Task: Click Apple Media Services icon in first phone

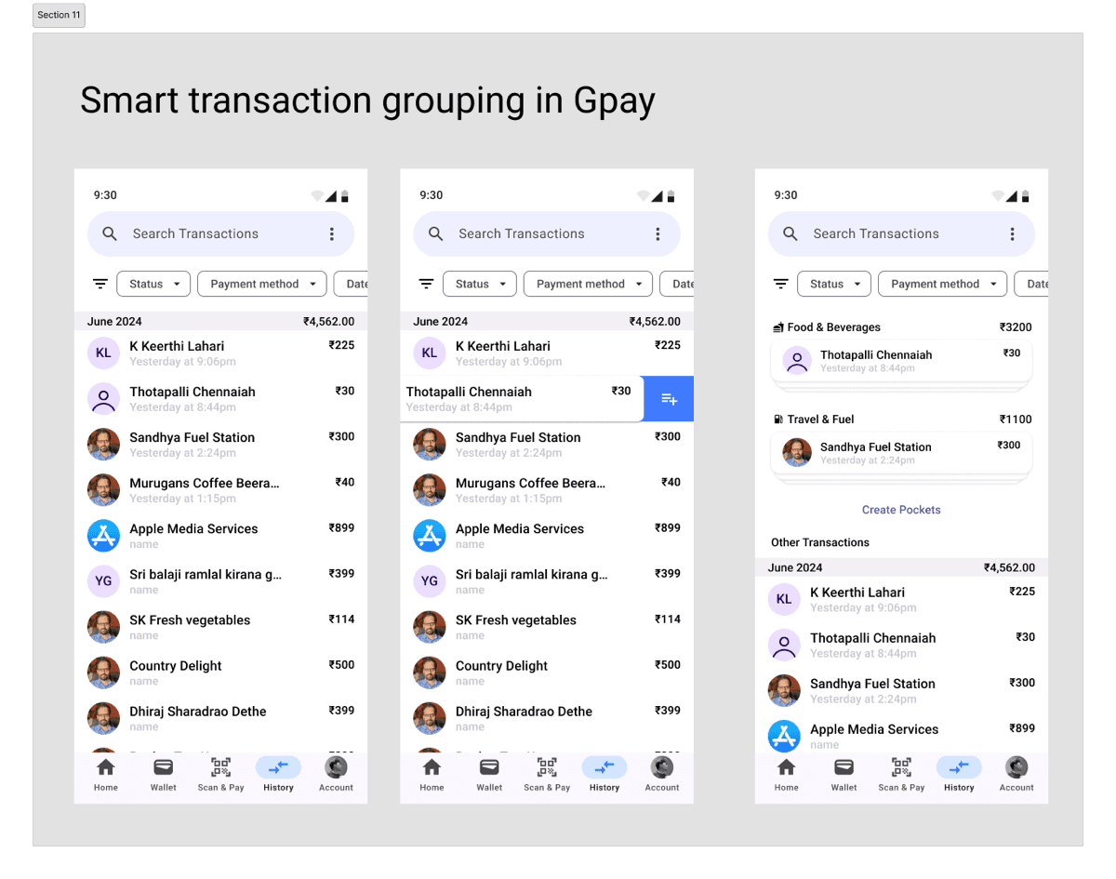Action: point(103,536)
